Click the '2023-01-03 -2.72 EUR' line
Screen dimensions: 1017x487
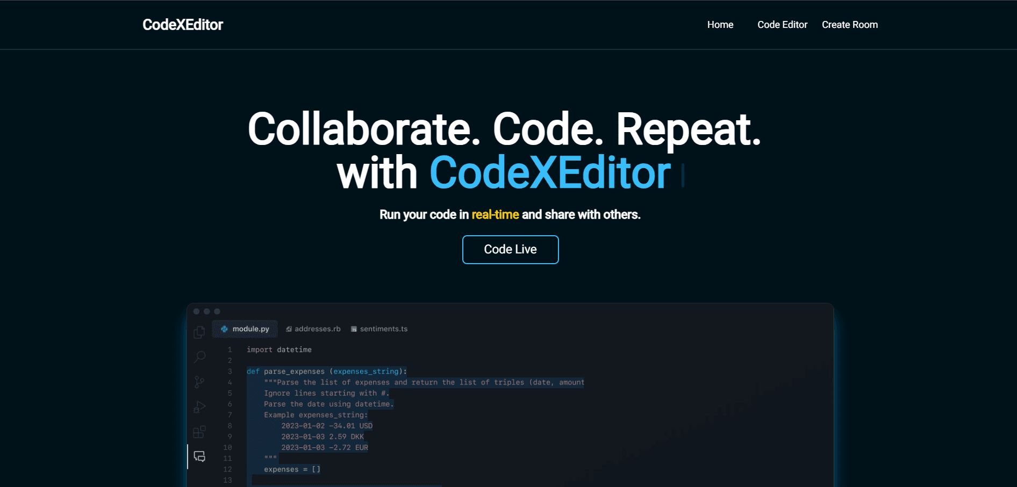[x=325, y=447]
